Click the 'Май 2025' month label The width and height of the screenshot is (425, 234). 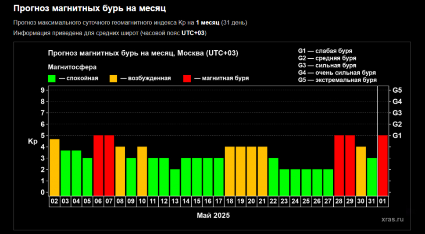point(213,215)
